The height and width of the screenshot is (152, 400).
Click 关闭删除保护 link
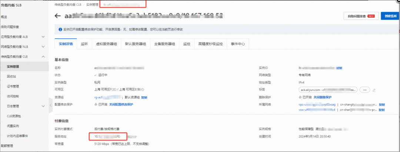click(x=323, y=97)
